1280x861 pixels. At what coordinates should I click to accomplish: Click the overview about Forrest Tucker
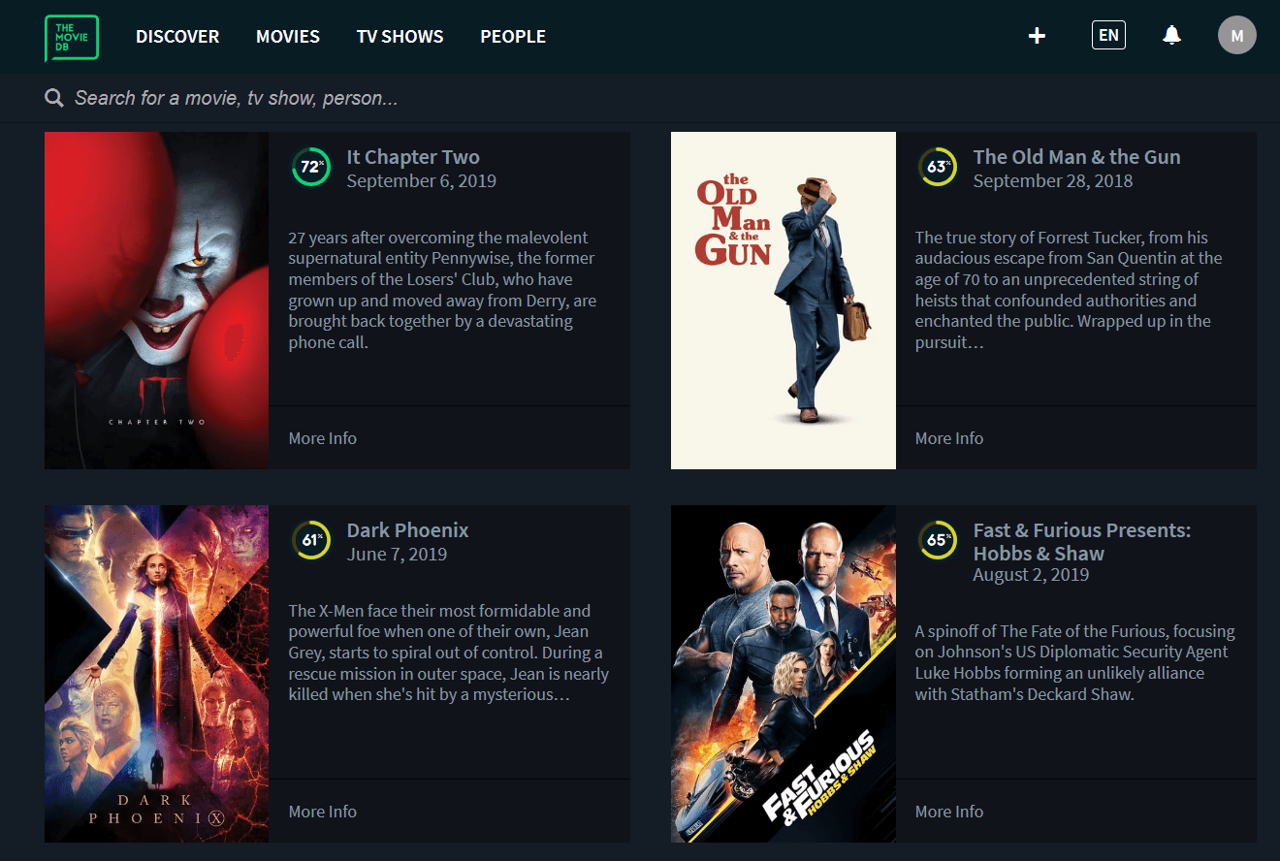point(1069,290)
